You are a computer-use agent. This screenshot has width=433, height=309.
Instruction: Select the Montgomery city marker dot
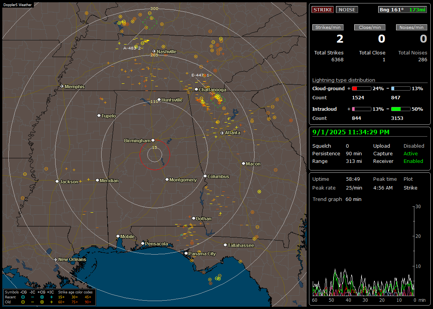167,180
